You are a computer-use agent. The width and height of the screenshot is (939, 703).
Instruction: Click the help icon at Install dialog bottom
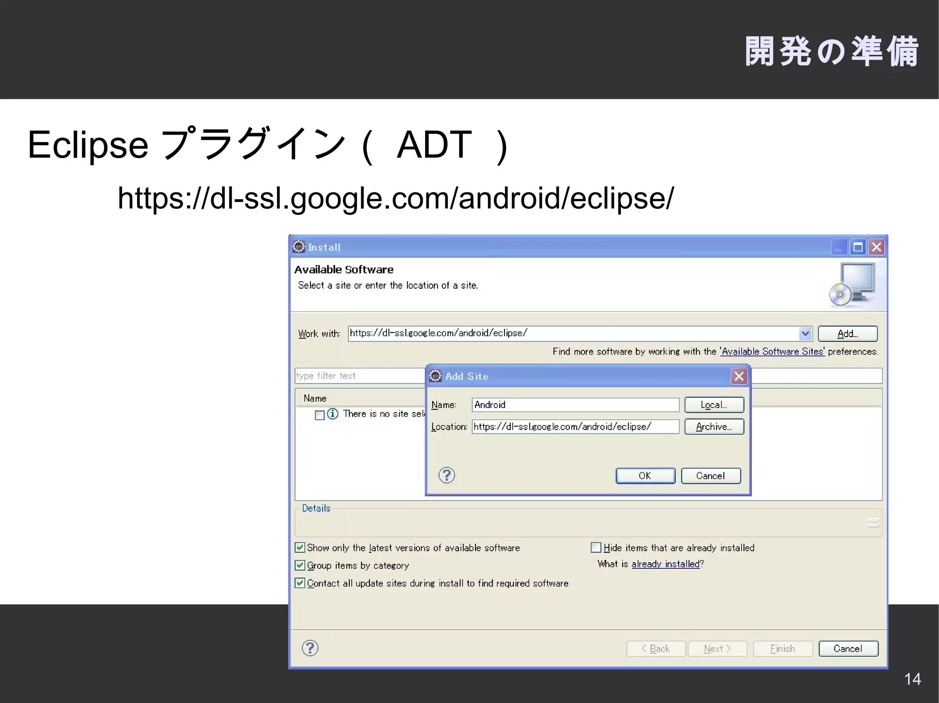click(310, 648)
